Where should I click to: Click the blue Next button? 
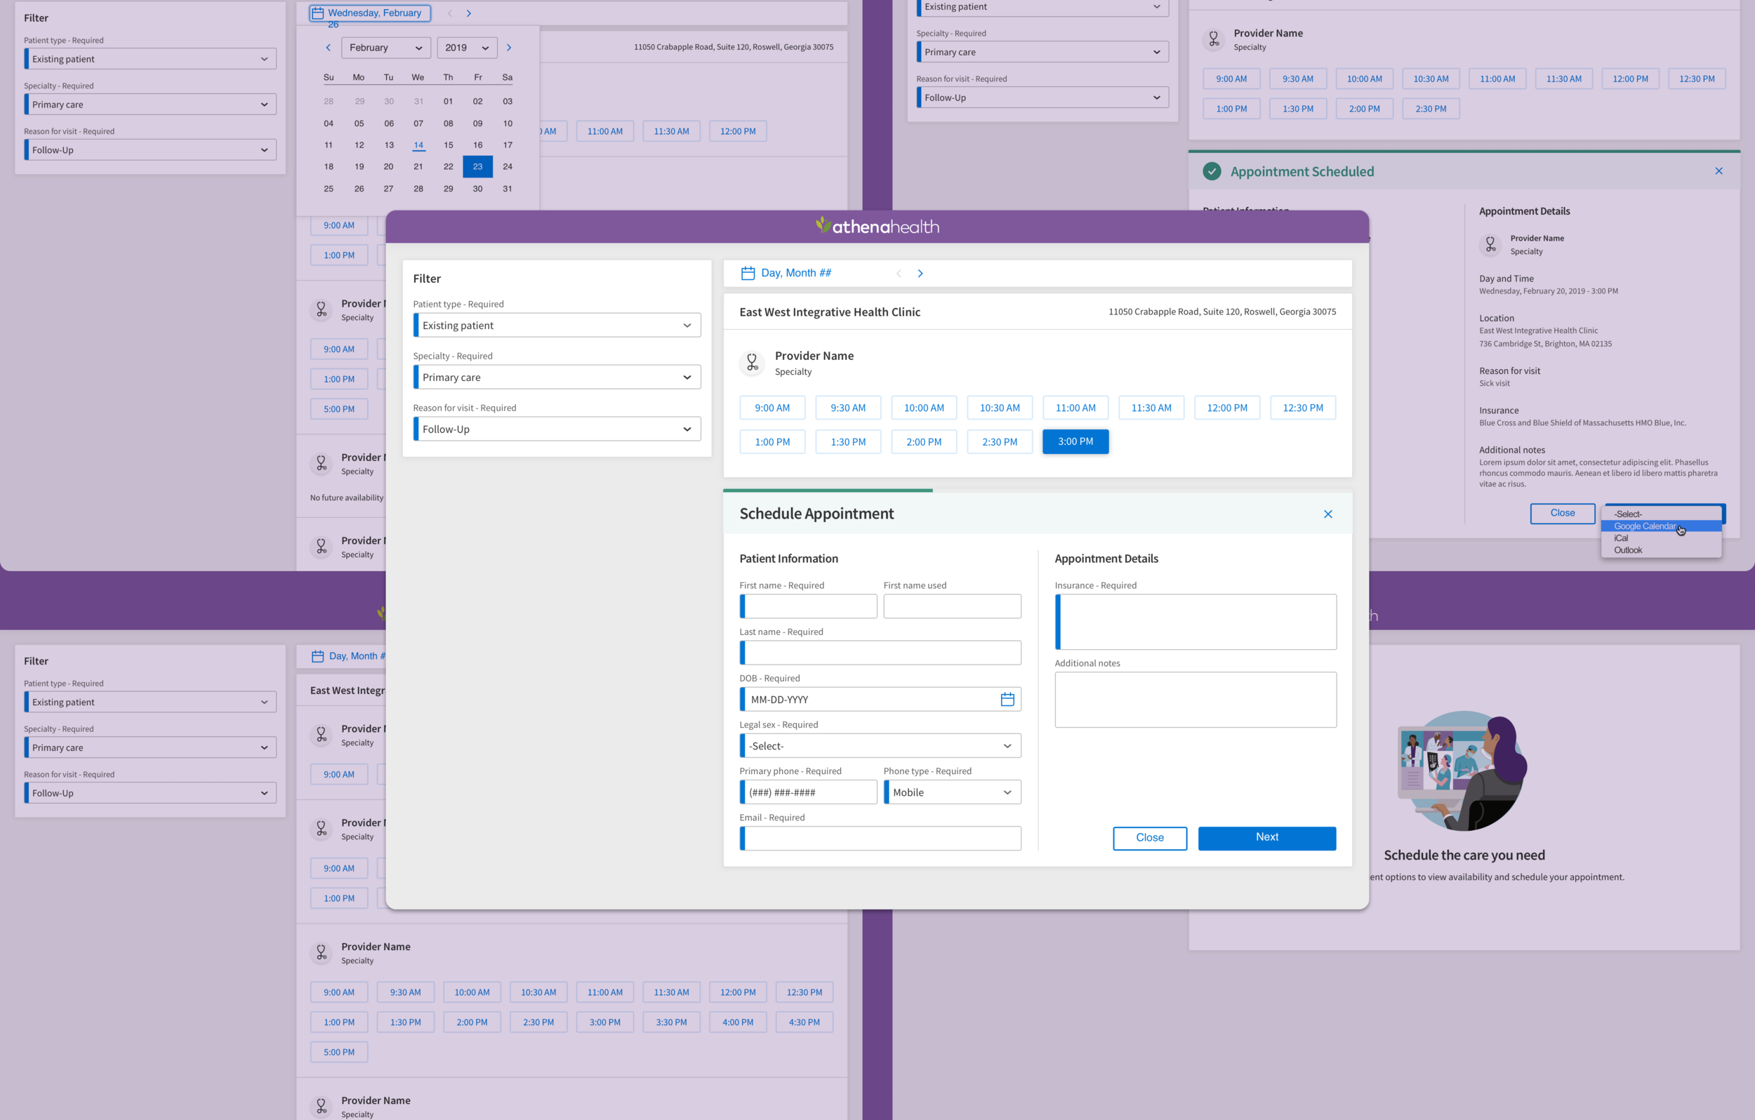click(x=1266, y=838)
